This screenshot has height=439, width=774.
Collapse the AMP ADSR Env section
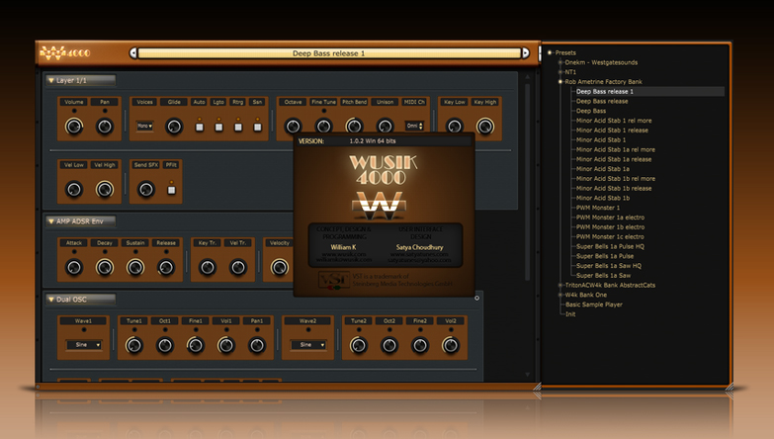pos(51,220)
